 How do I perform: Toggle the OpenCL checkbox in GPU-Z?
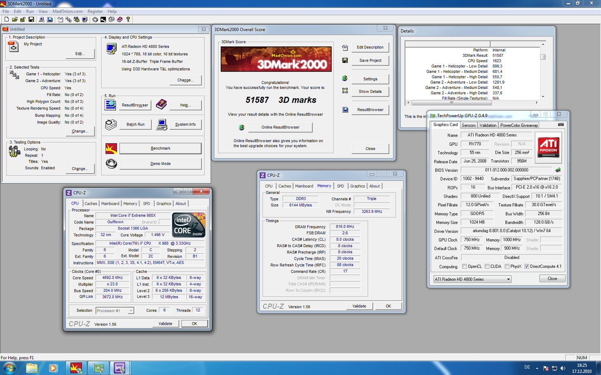point(465,267)
